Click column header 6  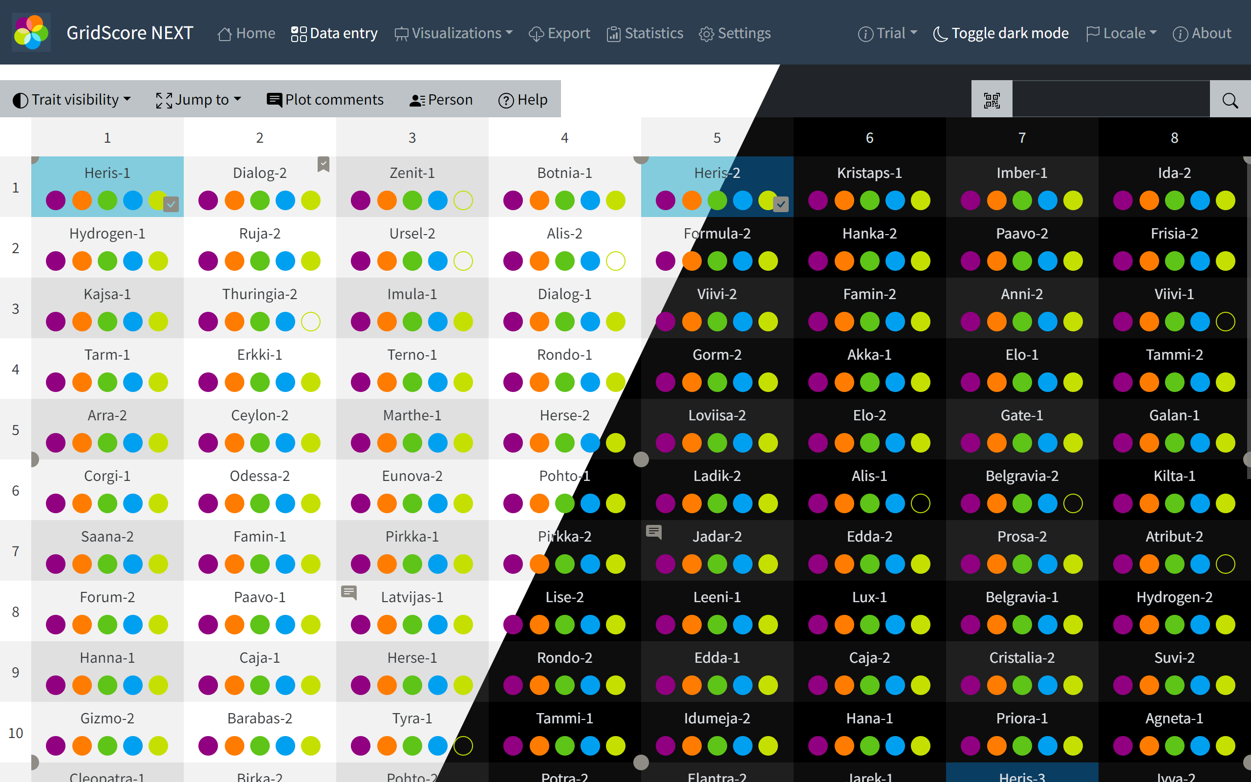pos(869,137)
